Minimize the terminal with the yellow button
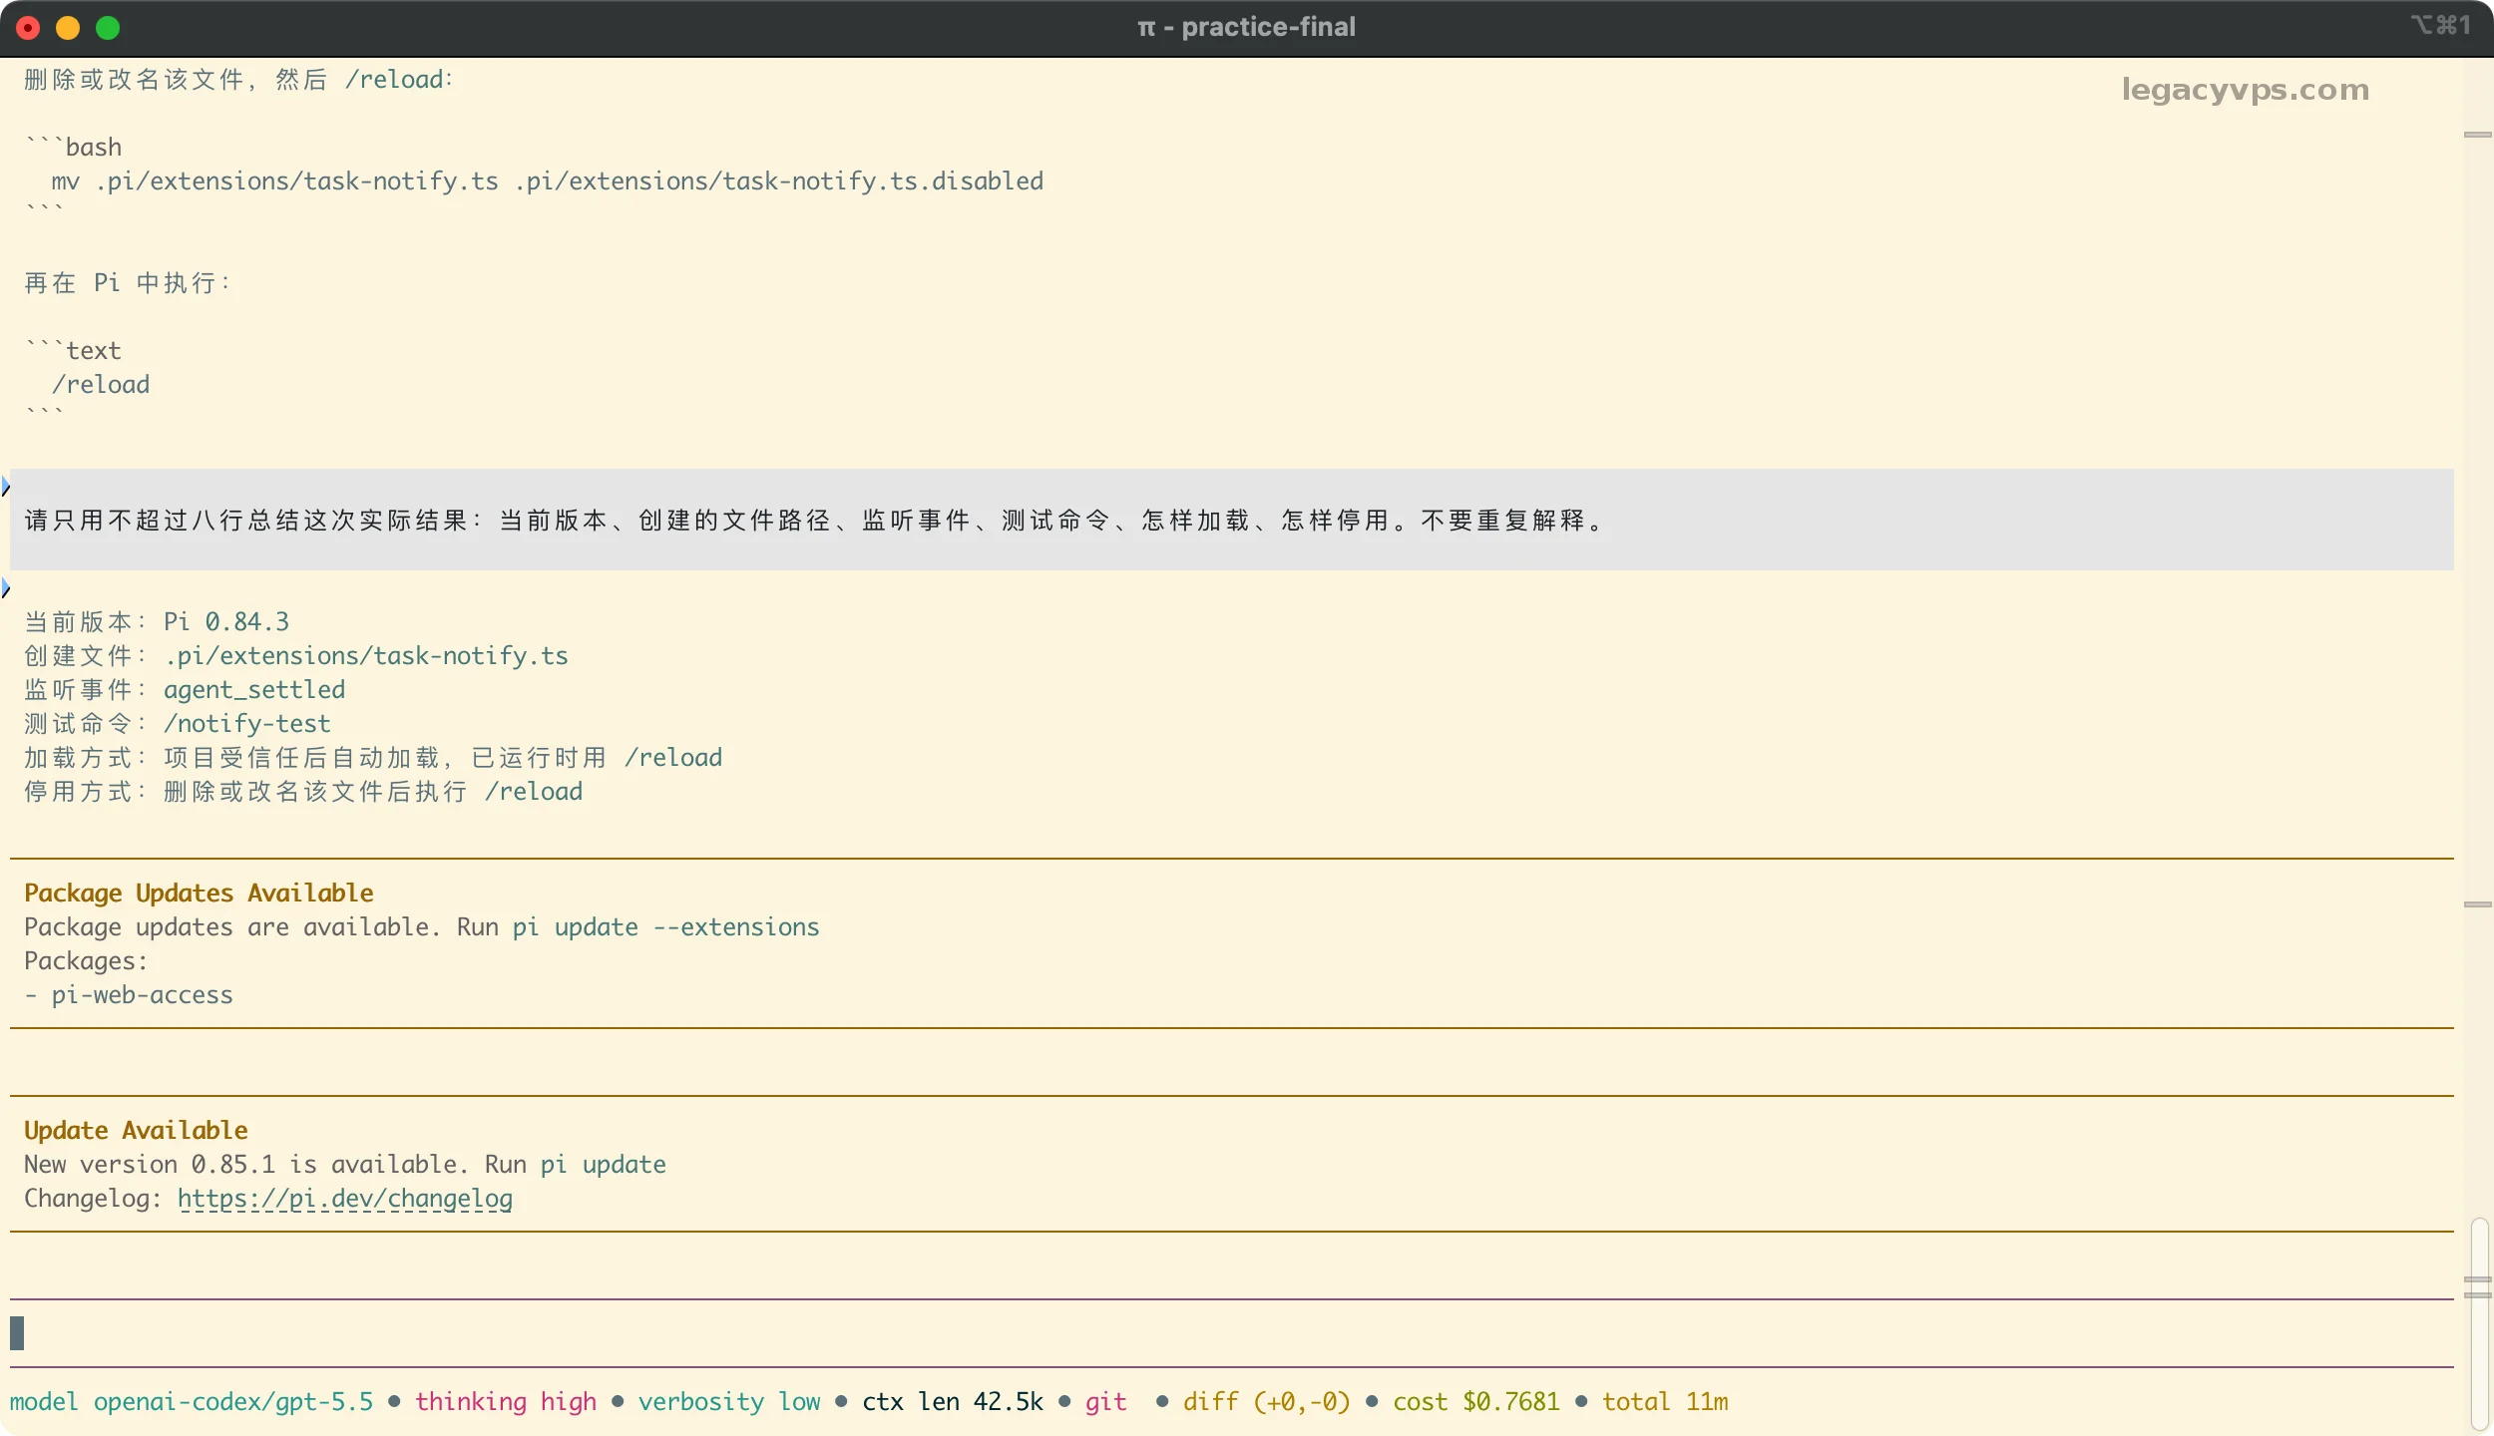 [68, 28]
